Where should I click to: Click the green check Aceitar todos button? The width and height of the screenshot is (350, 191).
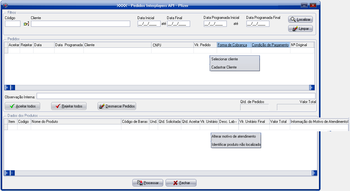click(23, 106)
